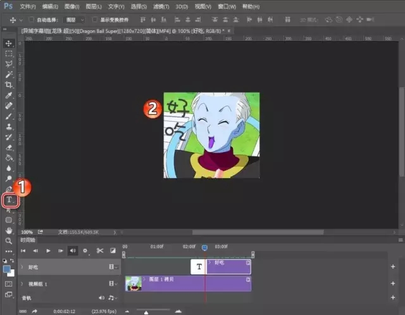Select the Healing Brush tool
The width and height of the screenshot is (405, 315).
[x=9, y=105]
